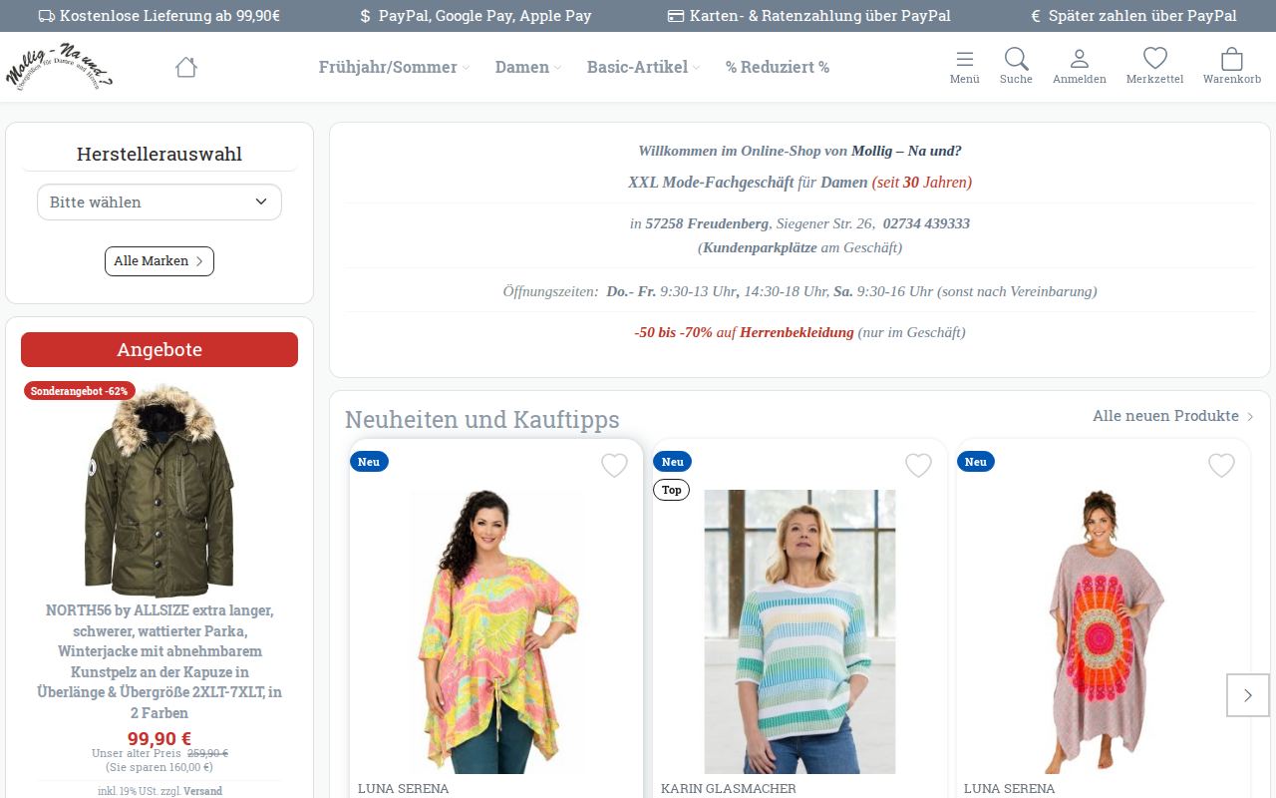Image resolution: width=1276 pixels, height=798 pixels.
Task: Select the % Reduziert % menu item
Action: (x=778, y=67)
